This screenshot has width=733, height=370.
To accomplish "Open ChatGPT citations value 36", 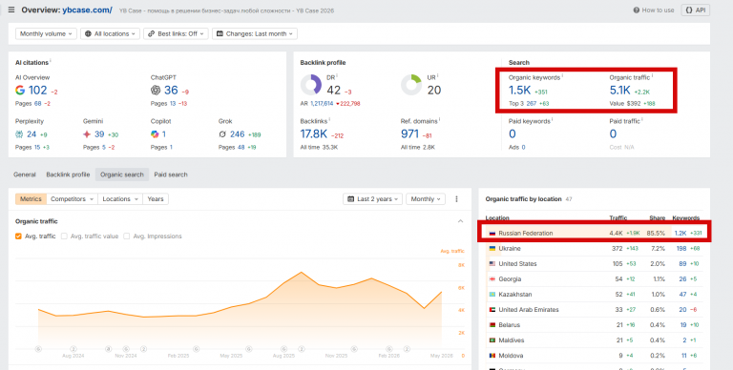I will point(171,90).
